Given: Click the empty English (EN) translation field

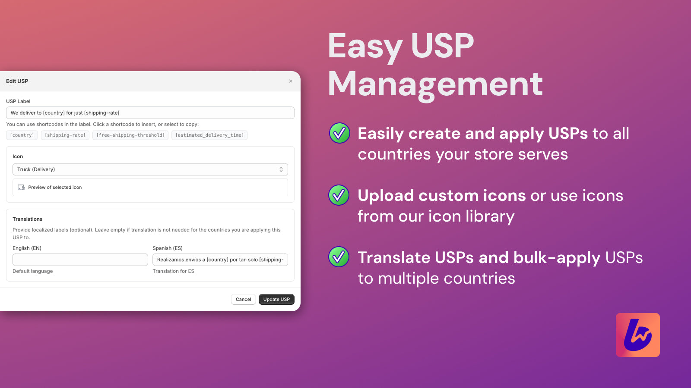Looking at the screenshot, I should (80, 260).
